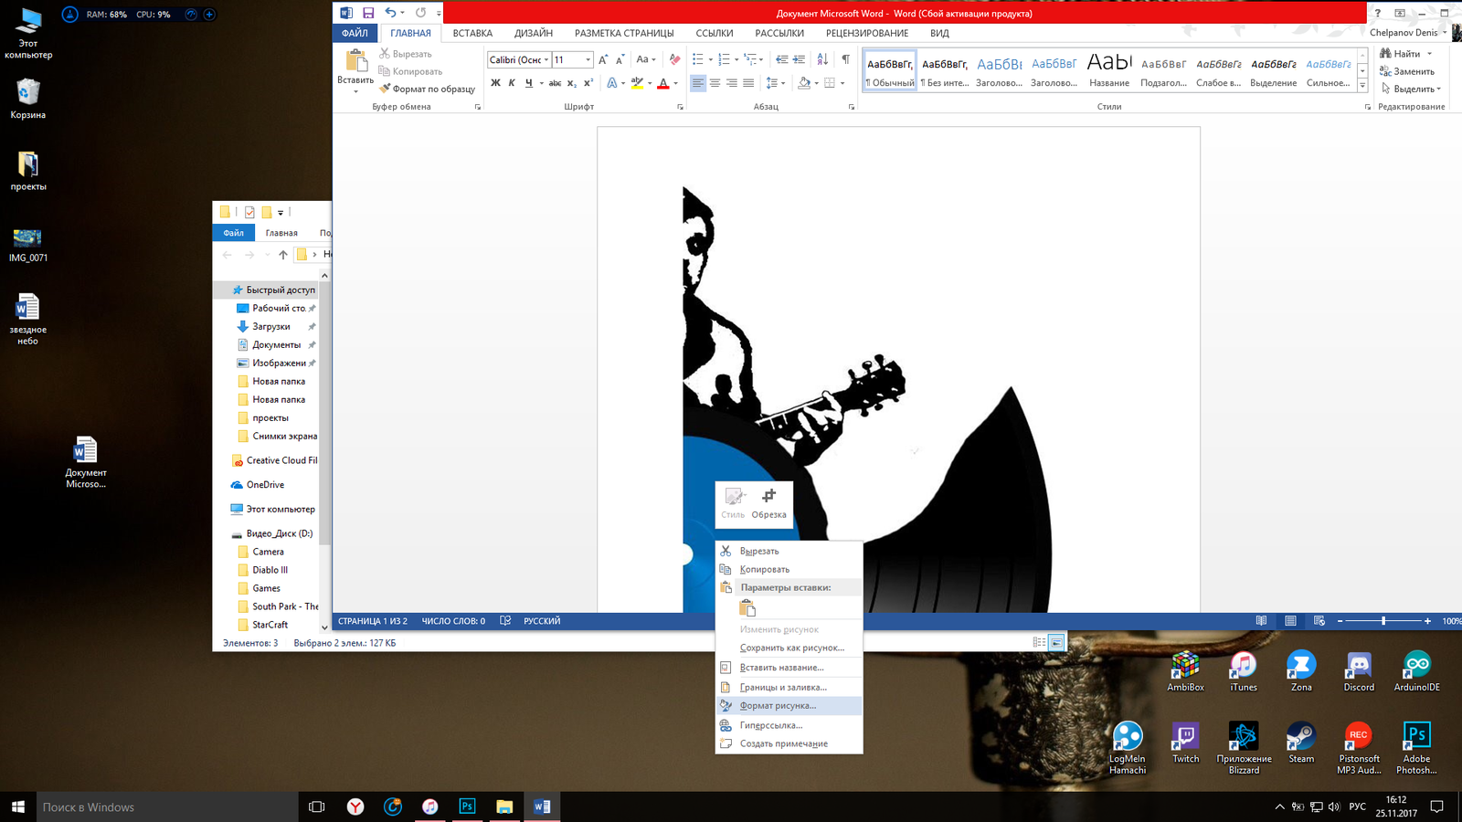Screen dimensions: 1462x822
Task: Click the zoom in plus button
Action: coord(1427,621)
